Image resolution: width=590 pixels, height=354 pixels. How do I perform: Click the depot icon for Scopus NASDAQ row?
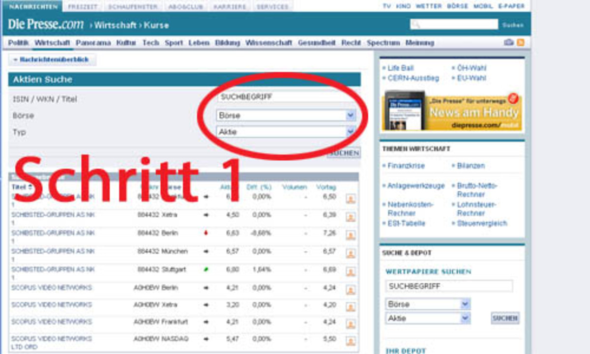click(x=351, y=341)
